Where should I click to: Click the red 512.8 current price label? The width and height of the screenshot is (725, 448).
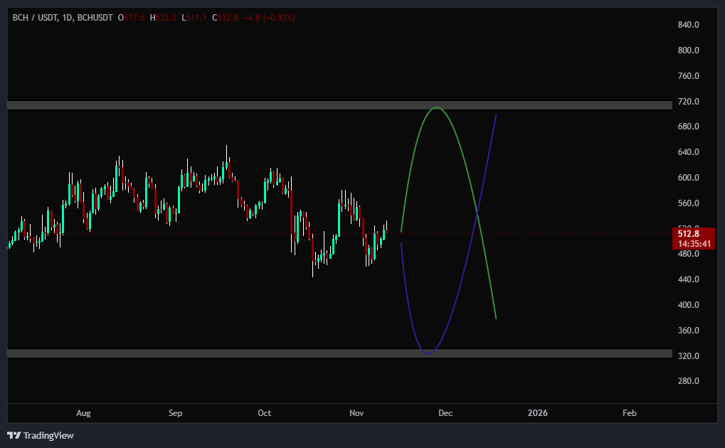tap(689, 233)
